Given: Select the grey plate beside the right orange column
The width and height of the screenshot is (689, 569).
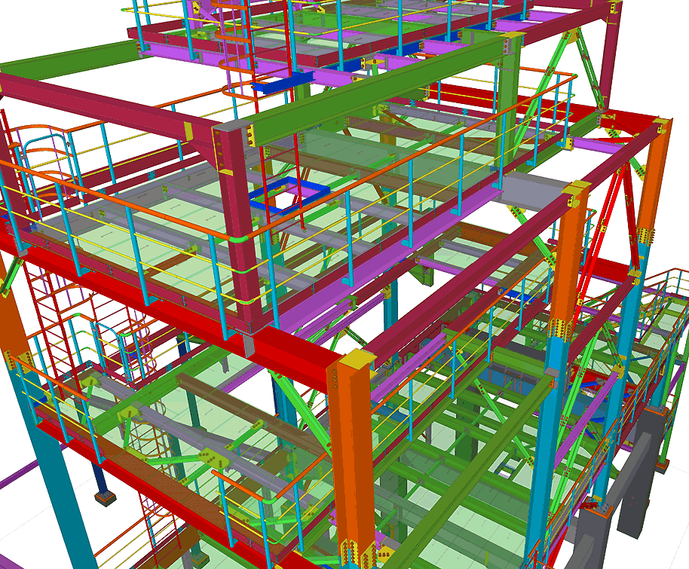Looking at the screenshot, I should (x=531, y=190).
